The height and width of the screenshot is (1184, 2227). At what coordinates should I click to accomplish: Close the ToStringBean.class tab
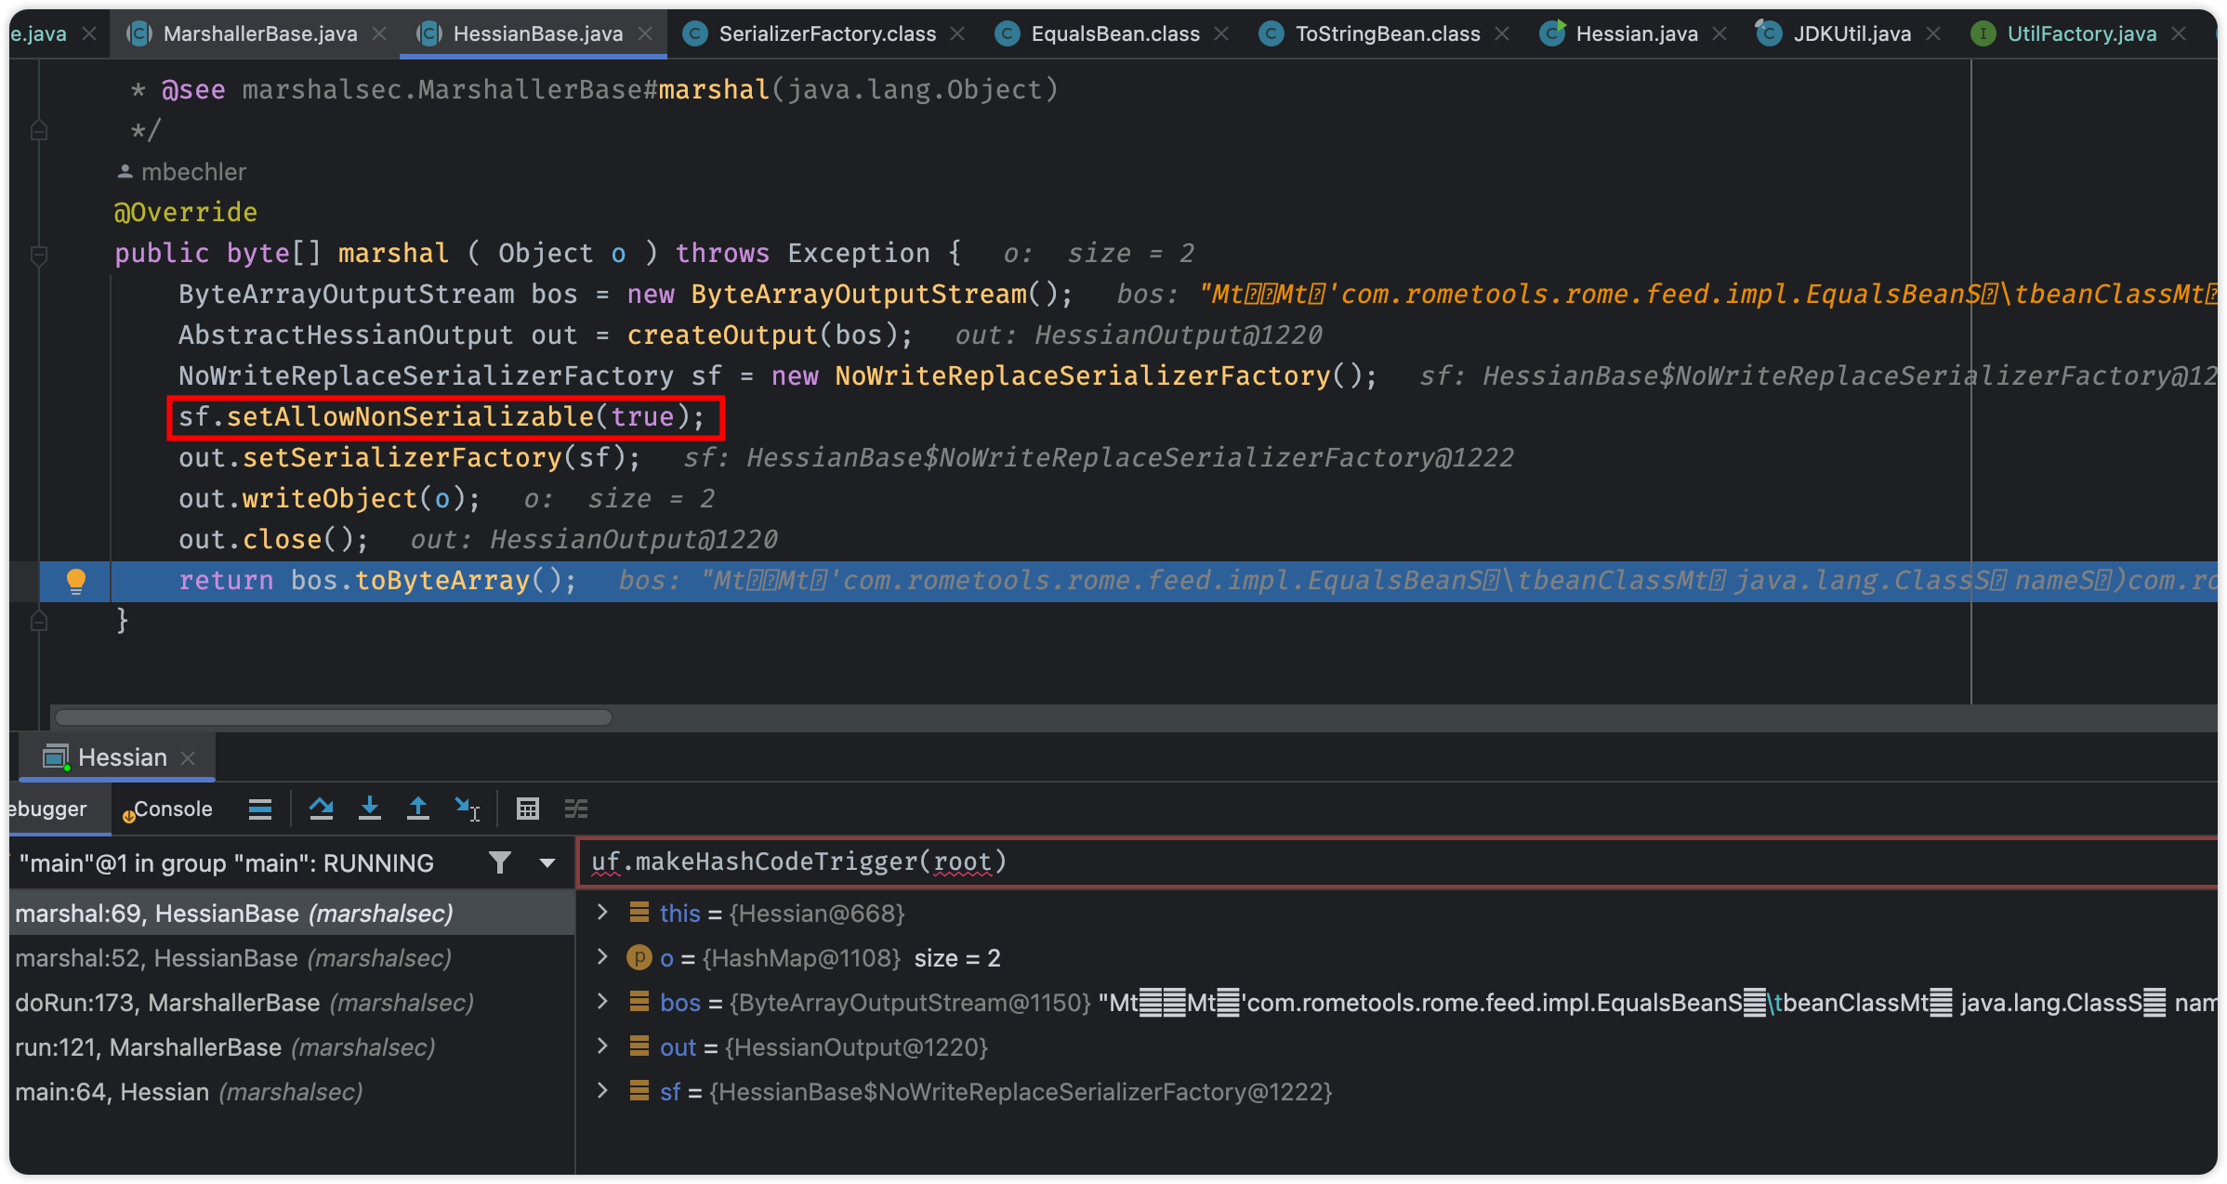tap(1502, 33)
